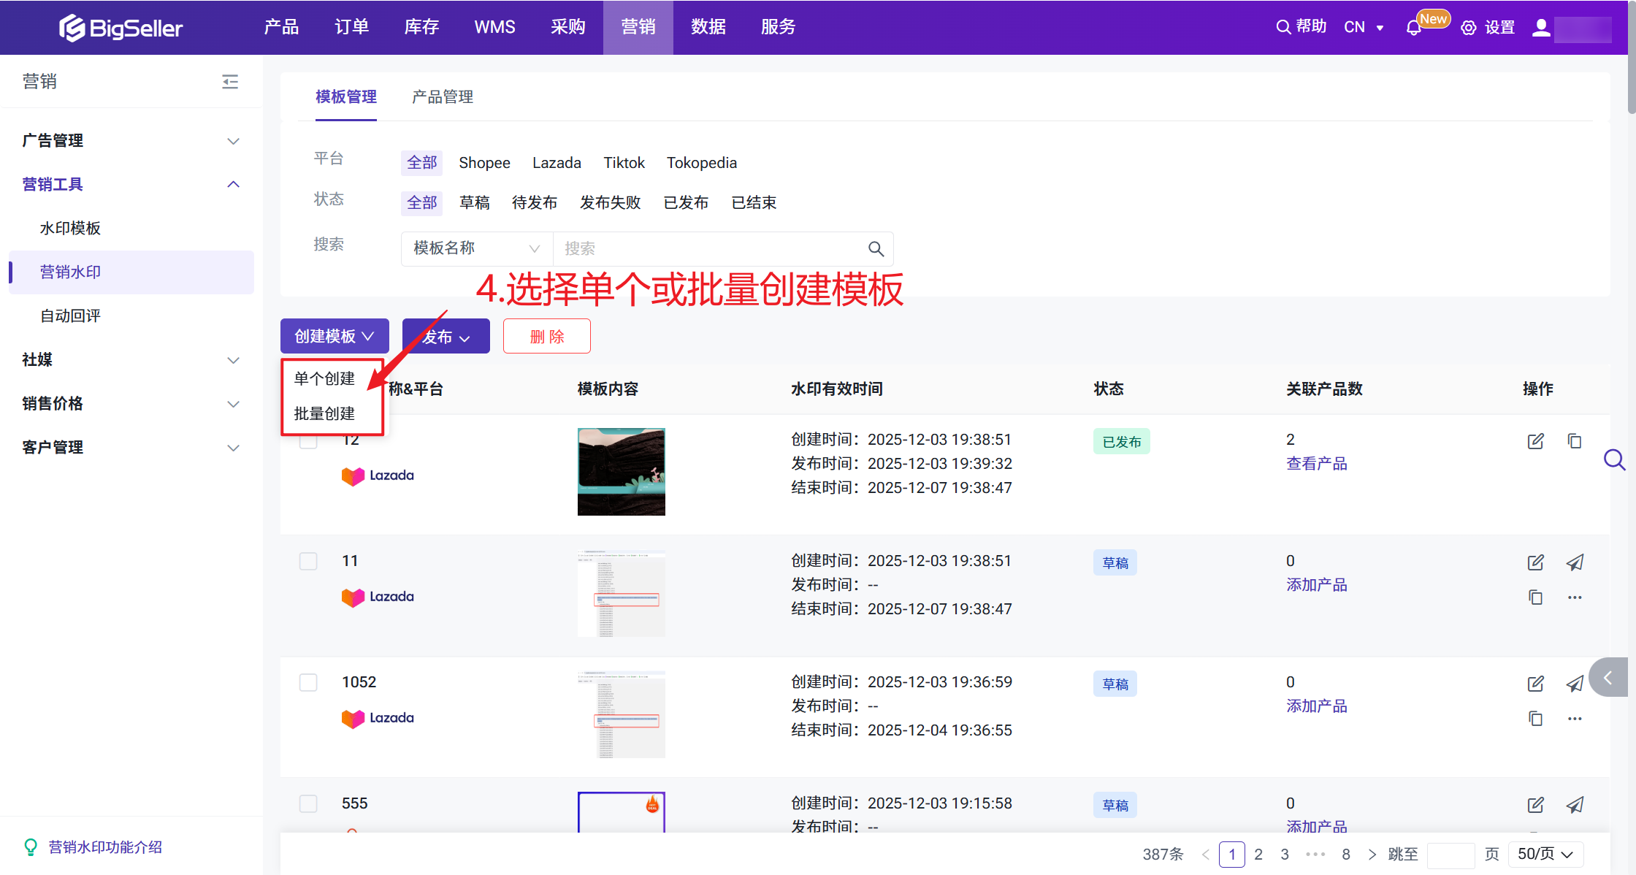Click the search magnifier in the search box
This screenshot has width=1636, height=875.
click(876, 249)
